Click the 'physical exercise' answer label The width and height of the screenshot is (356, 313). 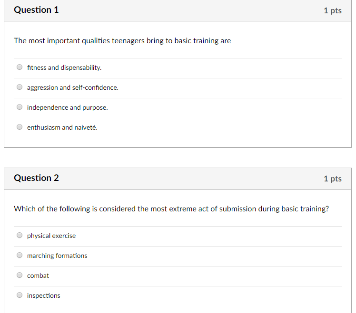click(x=51, y=236)
